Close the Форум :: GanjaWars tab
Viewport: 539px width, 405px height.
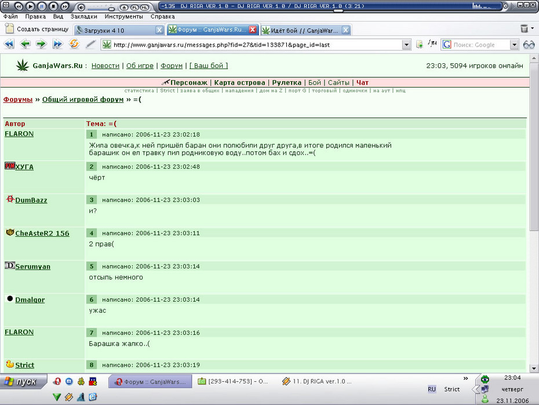[253, 30]
